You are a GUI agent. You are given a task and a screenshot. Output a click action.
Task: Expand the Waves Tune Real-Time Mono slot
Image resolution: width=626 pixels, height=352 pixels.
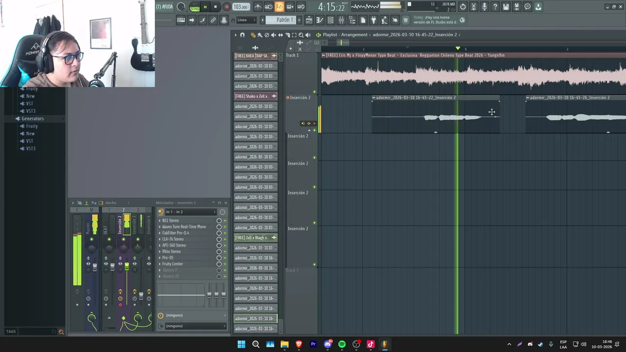tap(159, 227)
